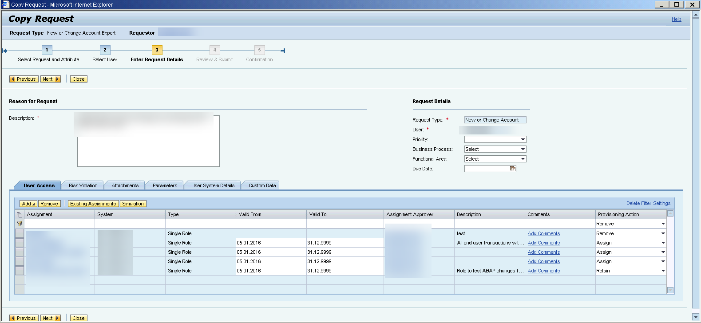
Task: Select row with 'All end user transactions' description
Action: (x=20, y=243)
